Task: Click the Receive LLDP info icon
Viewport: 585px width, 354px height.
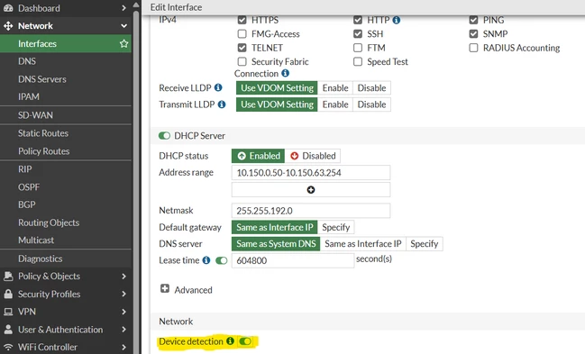Action: (x=218, y=87)
